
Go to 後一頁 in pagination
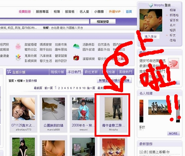(91, 88)
